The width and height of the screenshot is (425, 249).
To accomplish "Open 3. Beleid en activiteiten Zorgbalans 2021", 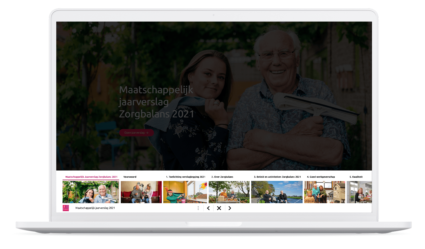I will [x=277, y=177].
